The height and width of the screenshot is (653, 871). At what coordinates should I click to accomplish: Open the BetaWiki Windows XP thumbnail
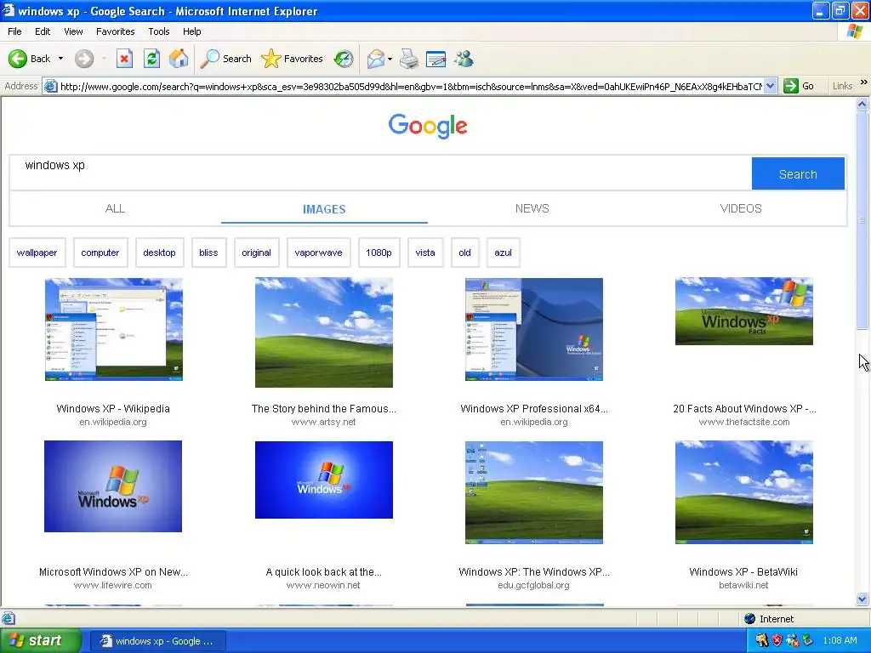(744, 492)
